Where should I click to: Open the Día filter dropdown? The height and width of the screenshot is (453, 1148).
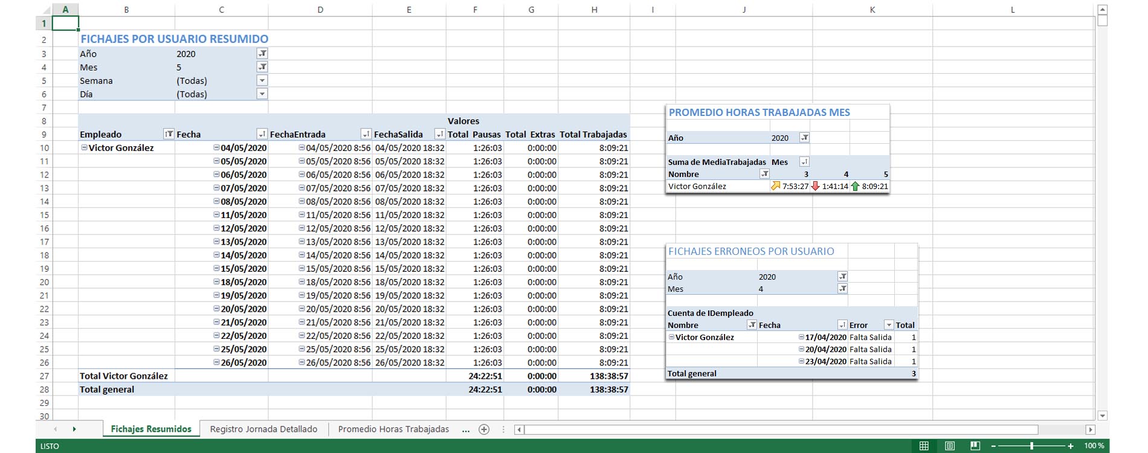262,94
